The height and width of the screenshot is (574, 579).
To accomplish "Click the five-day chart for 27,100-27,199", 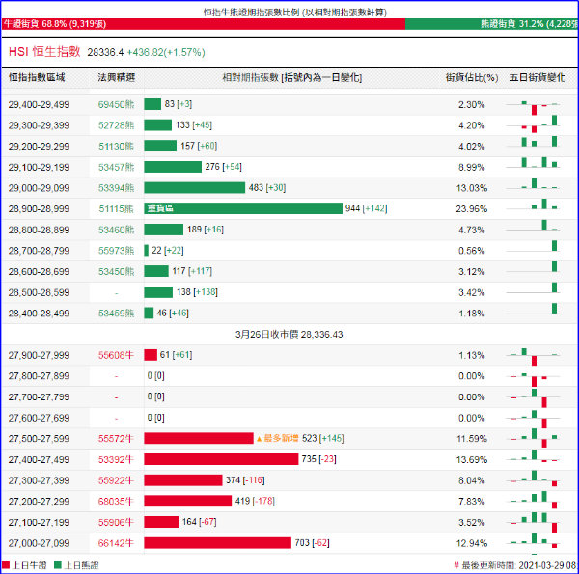I will coord(534,522).
